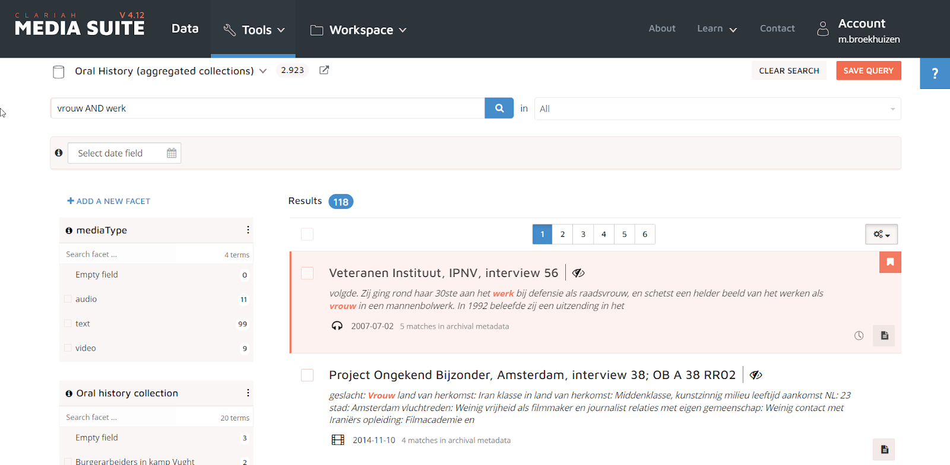950x465 pixels.
Task: Open the Tools menu
Action: click(254, 30)
